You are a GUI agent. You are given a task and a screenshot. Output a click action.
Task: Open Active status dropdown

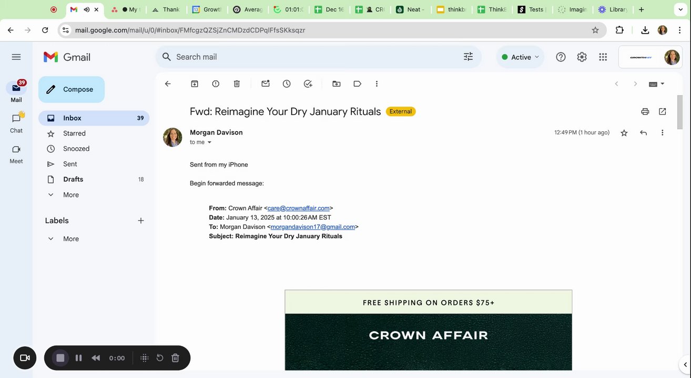(520, 57)
